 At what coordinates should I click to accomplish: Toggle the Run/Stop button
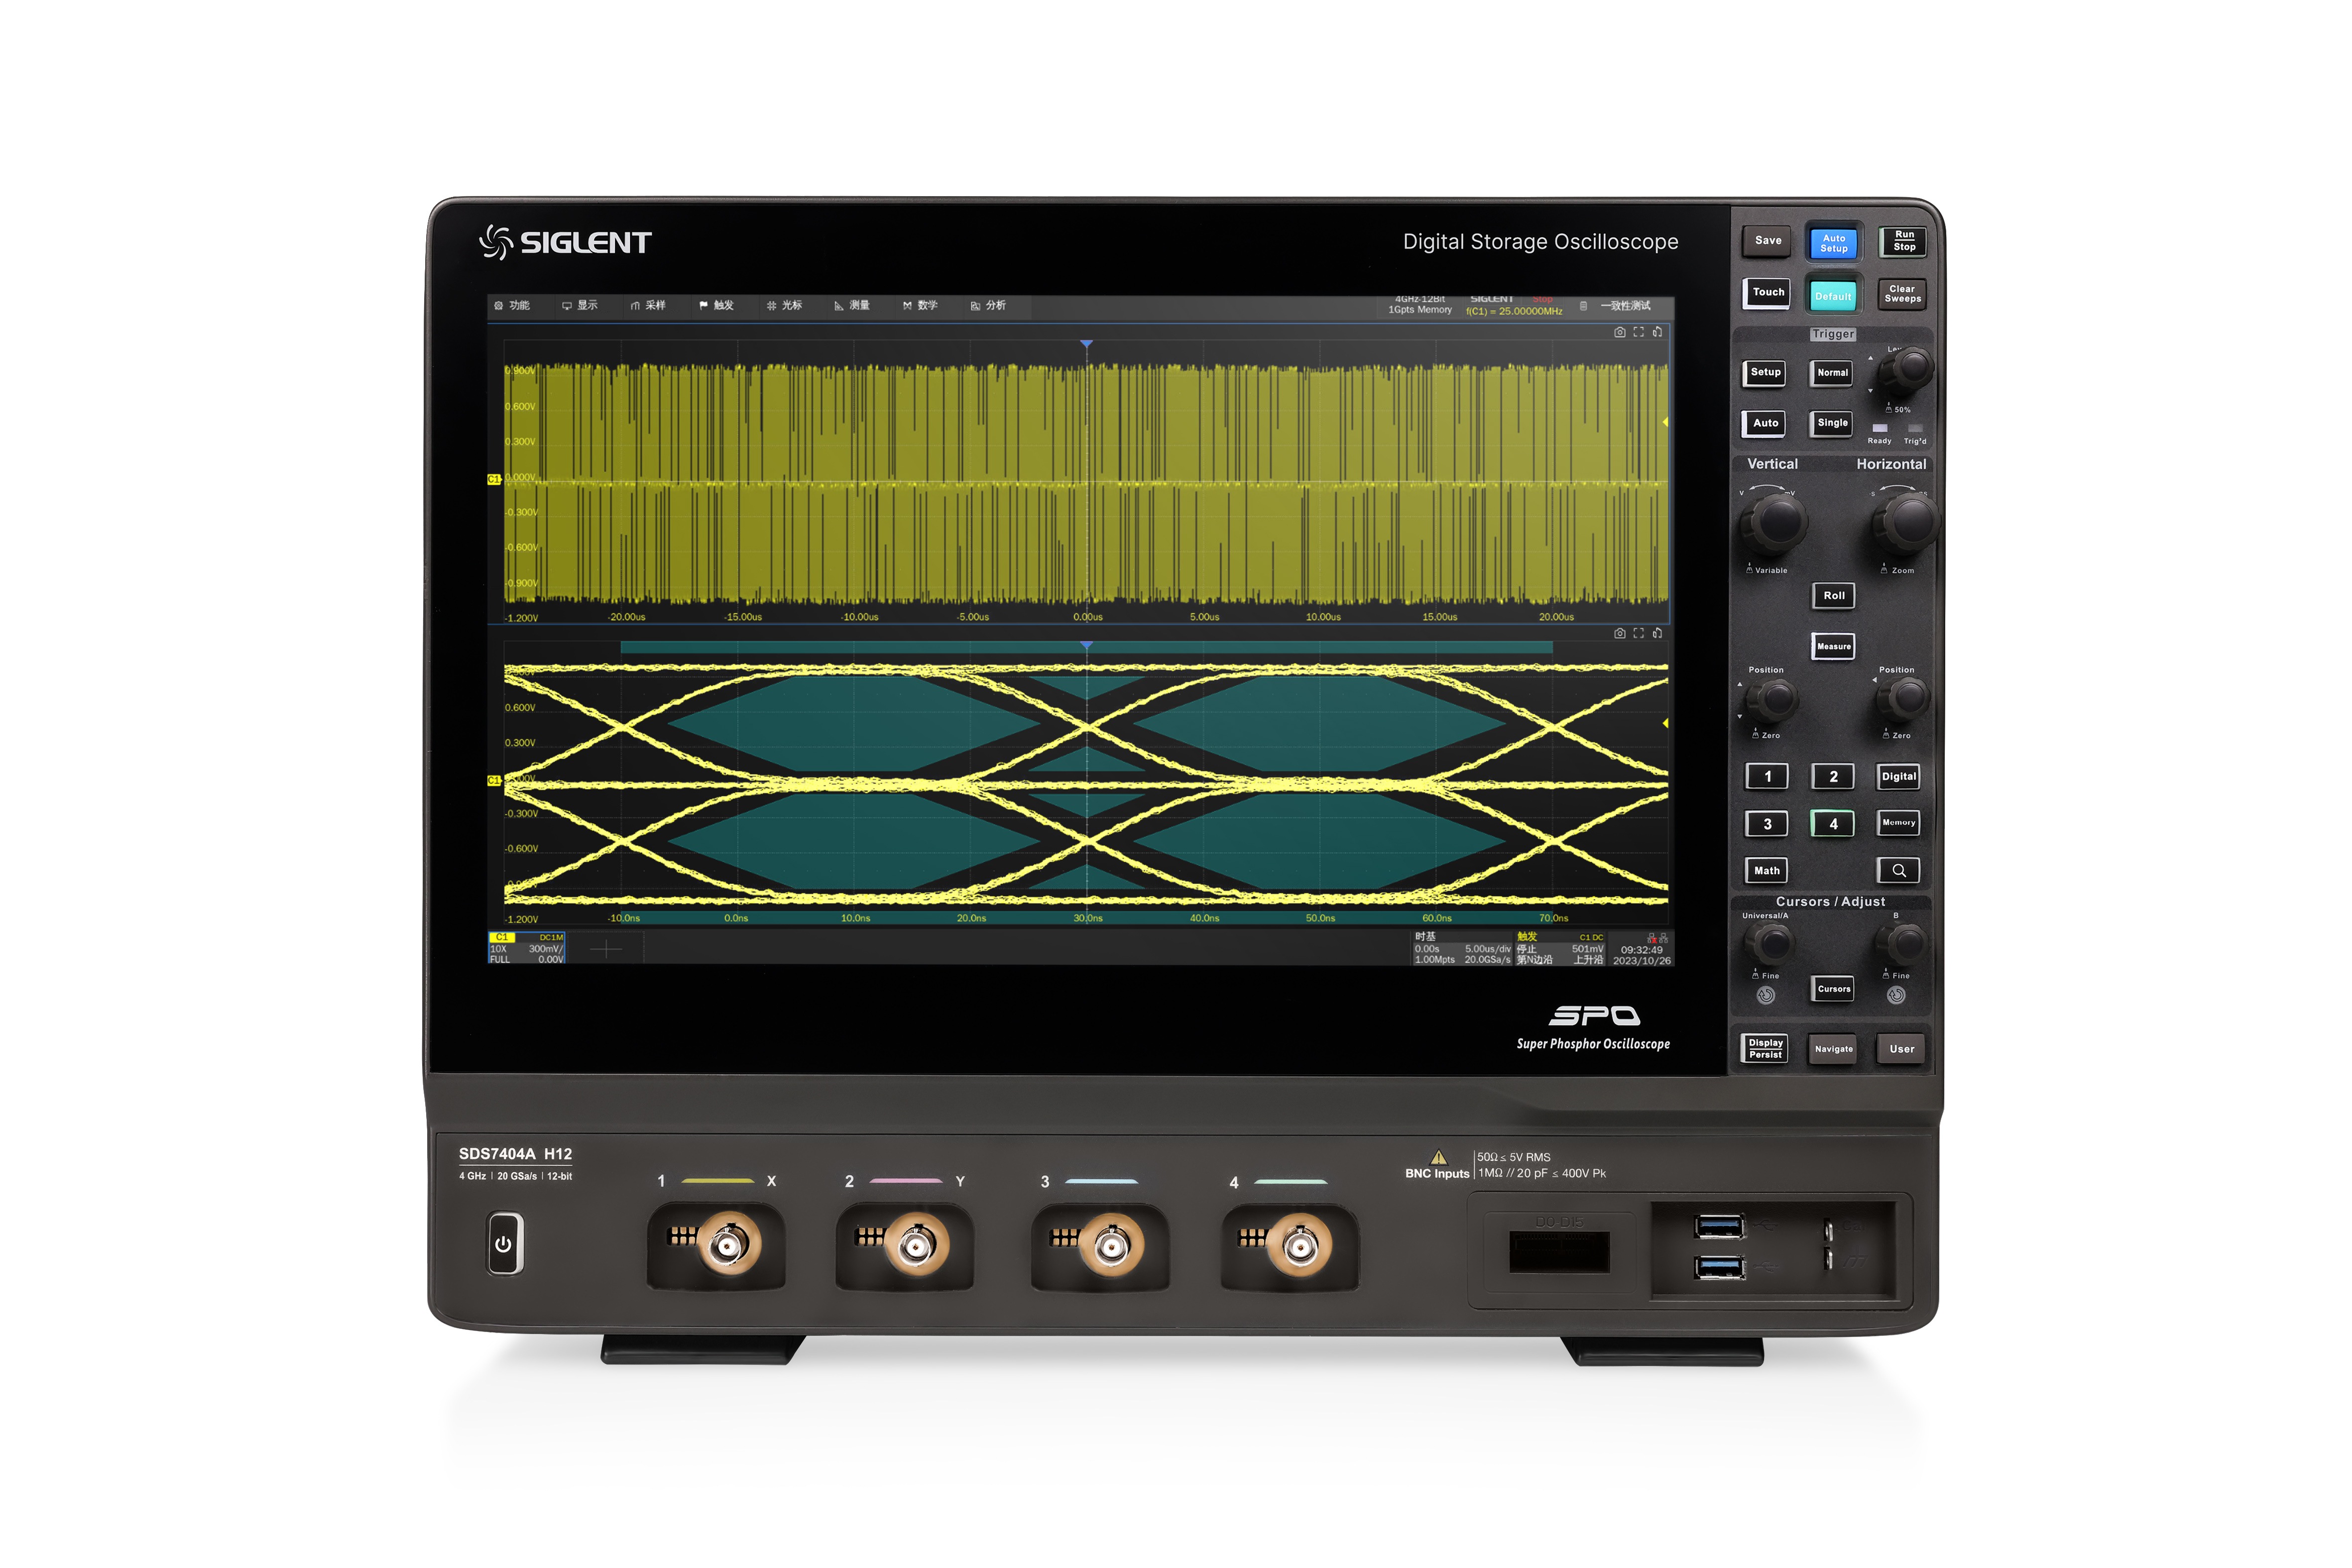pos(1904,241)
